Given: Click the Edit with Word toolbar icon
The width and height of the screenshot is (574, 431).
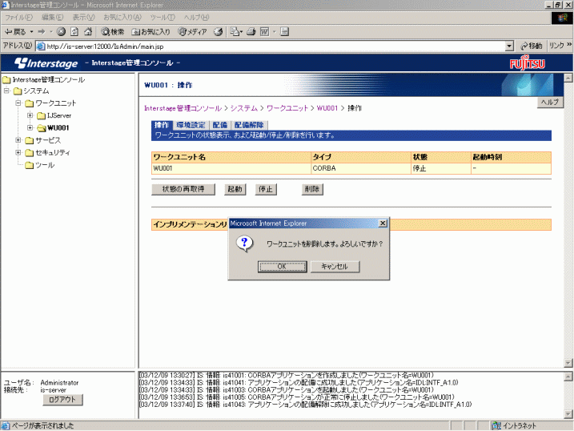Looking at the screenshot, I should pos(264,32).
